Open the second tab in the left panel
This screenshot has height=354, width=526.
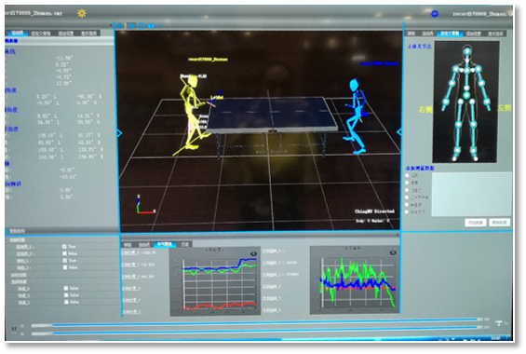click(41, 34)
